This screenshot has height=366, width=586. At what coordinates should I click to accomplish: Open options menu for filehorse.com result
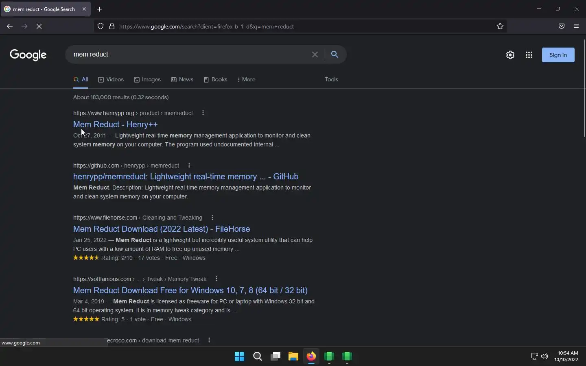(212, 218)
